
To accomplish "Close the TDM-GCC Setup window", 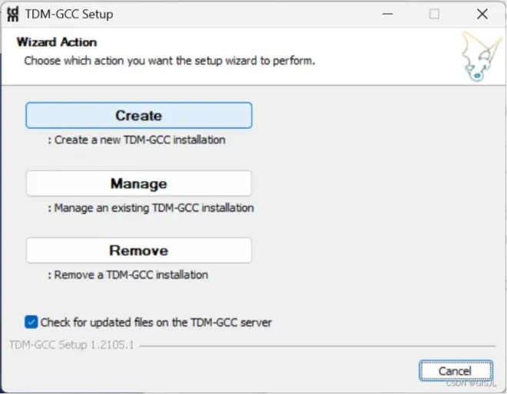I will click(x=482, y=14).
